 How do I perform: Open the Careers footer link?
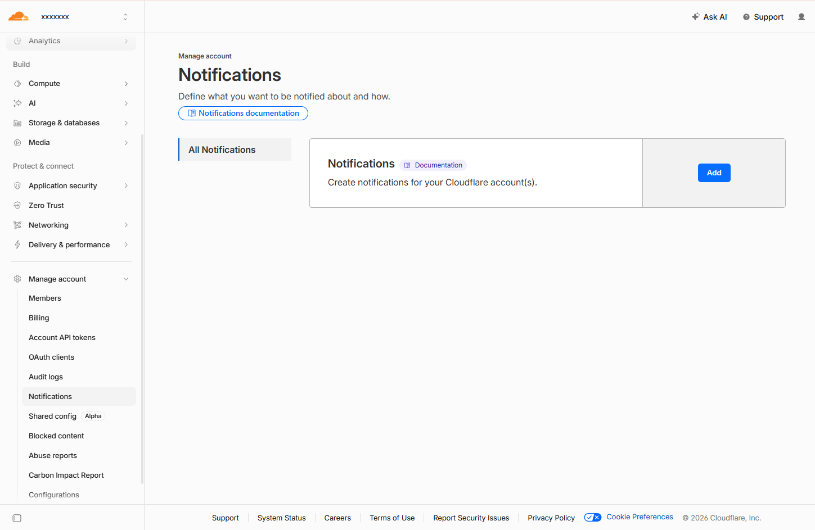[x=337, y=518]
